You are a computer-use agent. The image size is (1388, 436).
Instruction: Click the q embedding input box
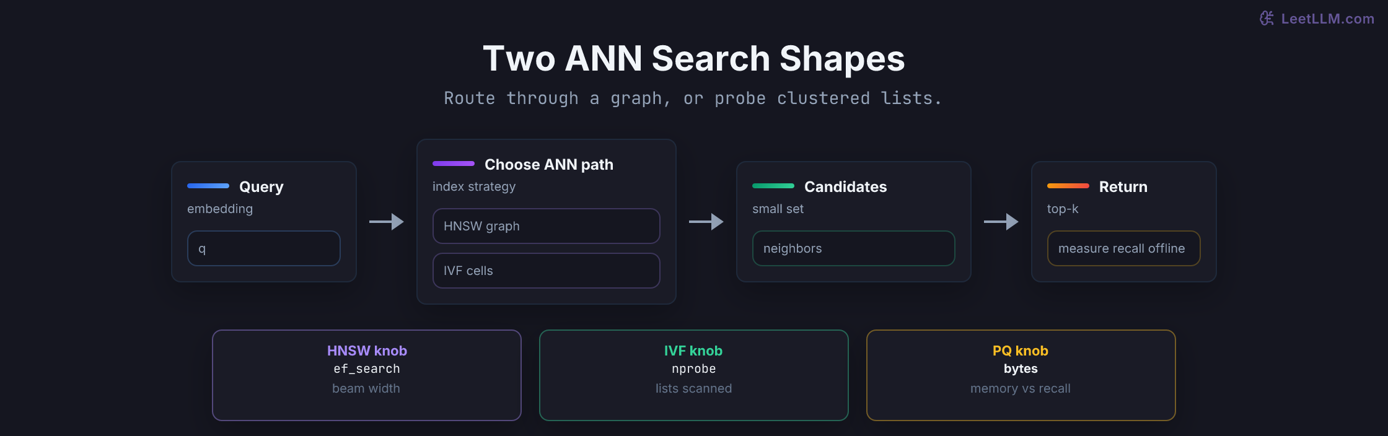[x=264, y=248]
